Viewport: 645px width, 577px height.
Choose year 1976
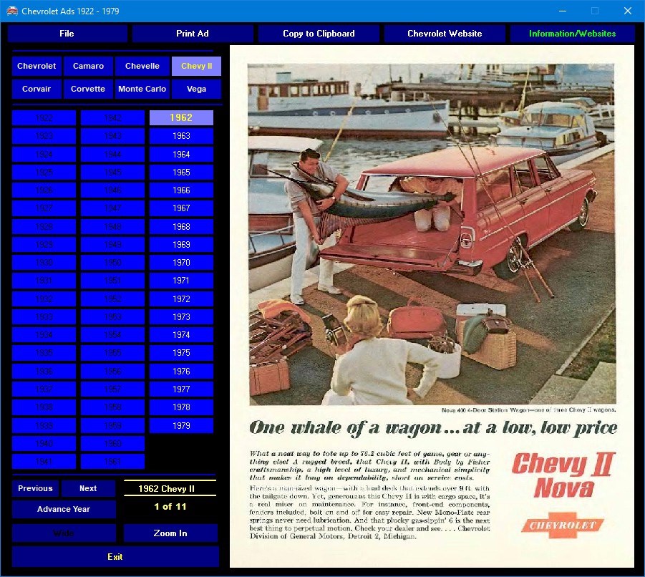[x=181, y=372]
